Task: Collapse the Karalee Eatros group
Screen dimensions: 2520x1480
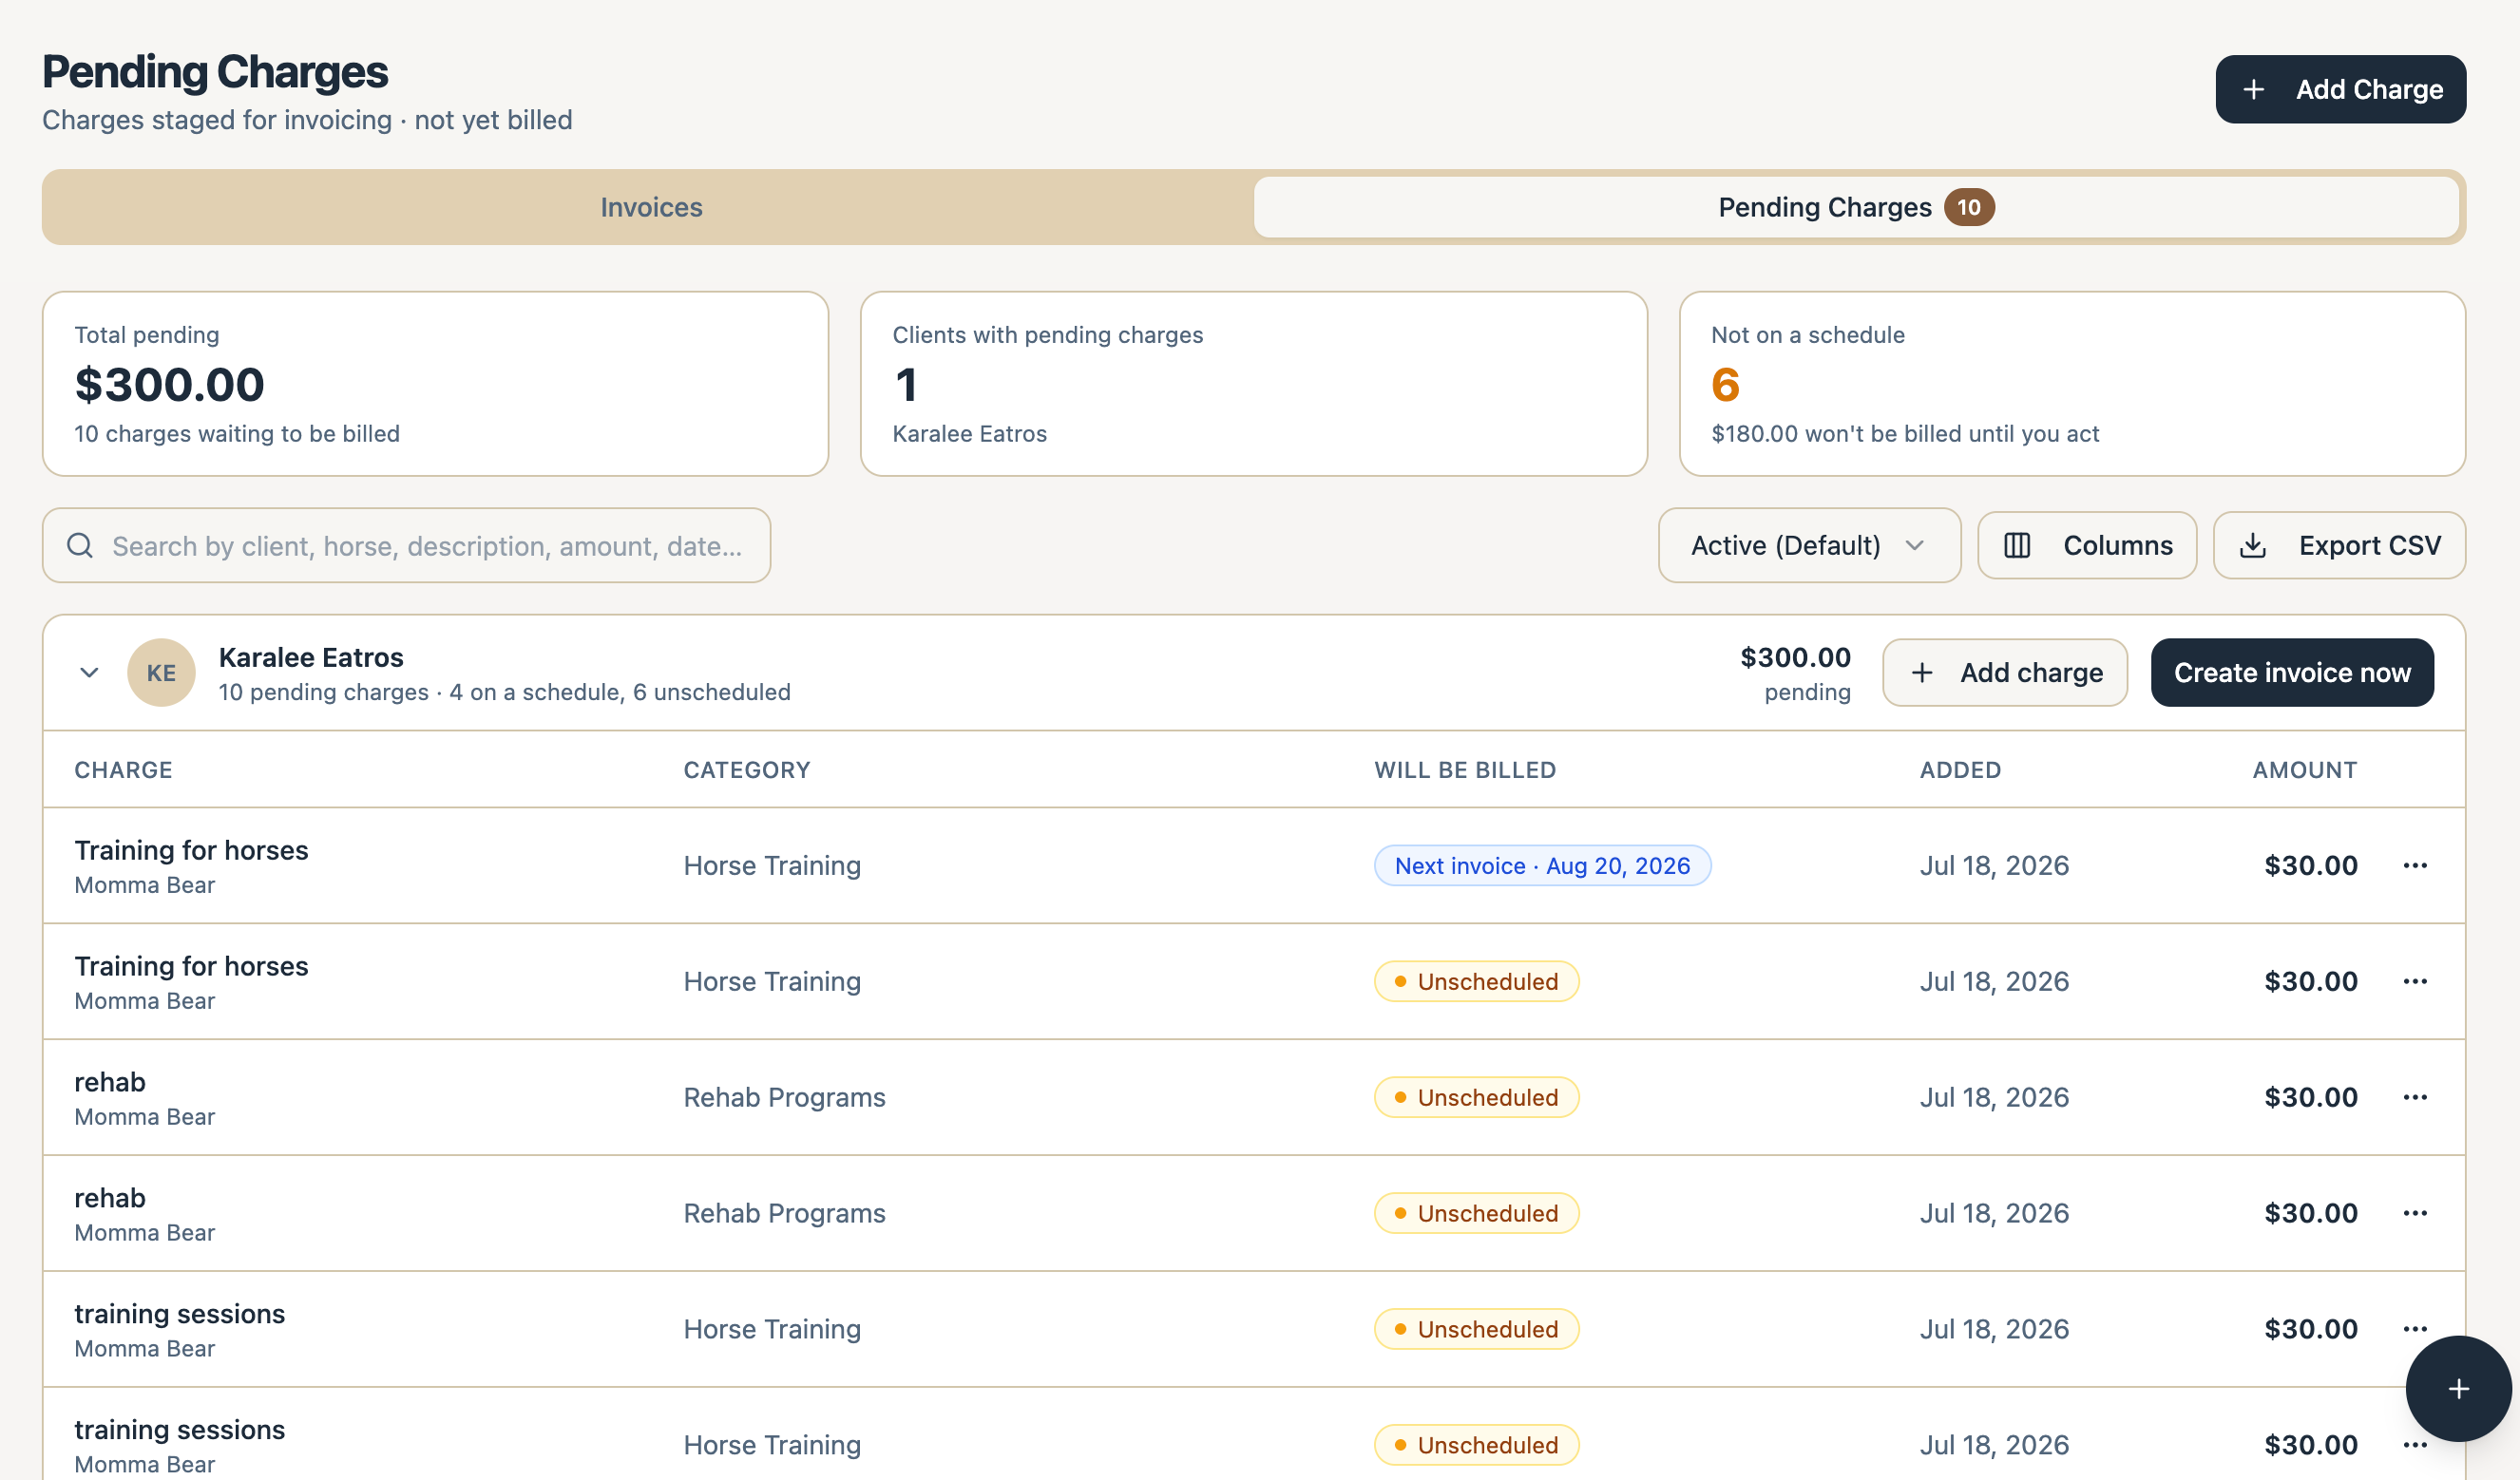Action: pos(89,672)
